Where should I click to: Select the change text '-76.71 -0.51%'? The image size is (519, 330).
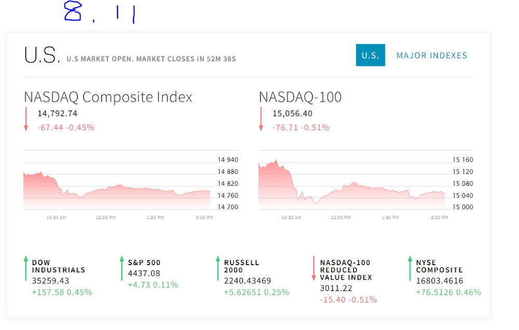click(301, 128)
